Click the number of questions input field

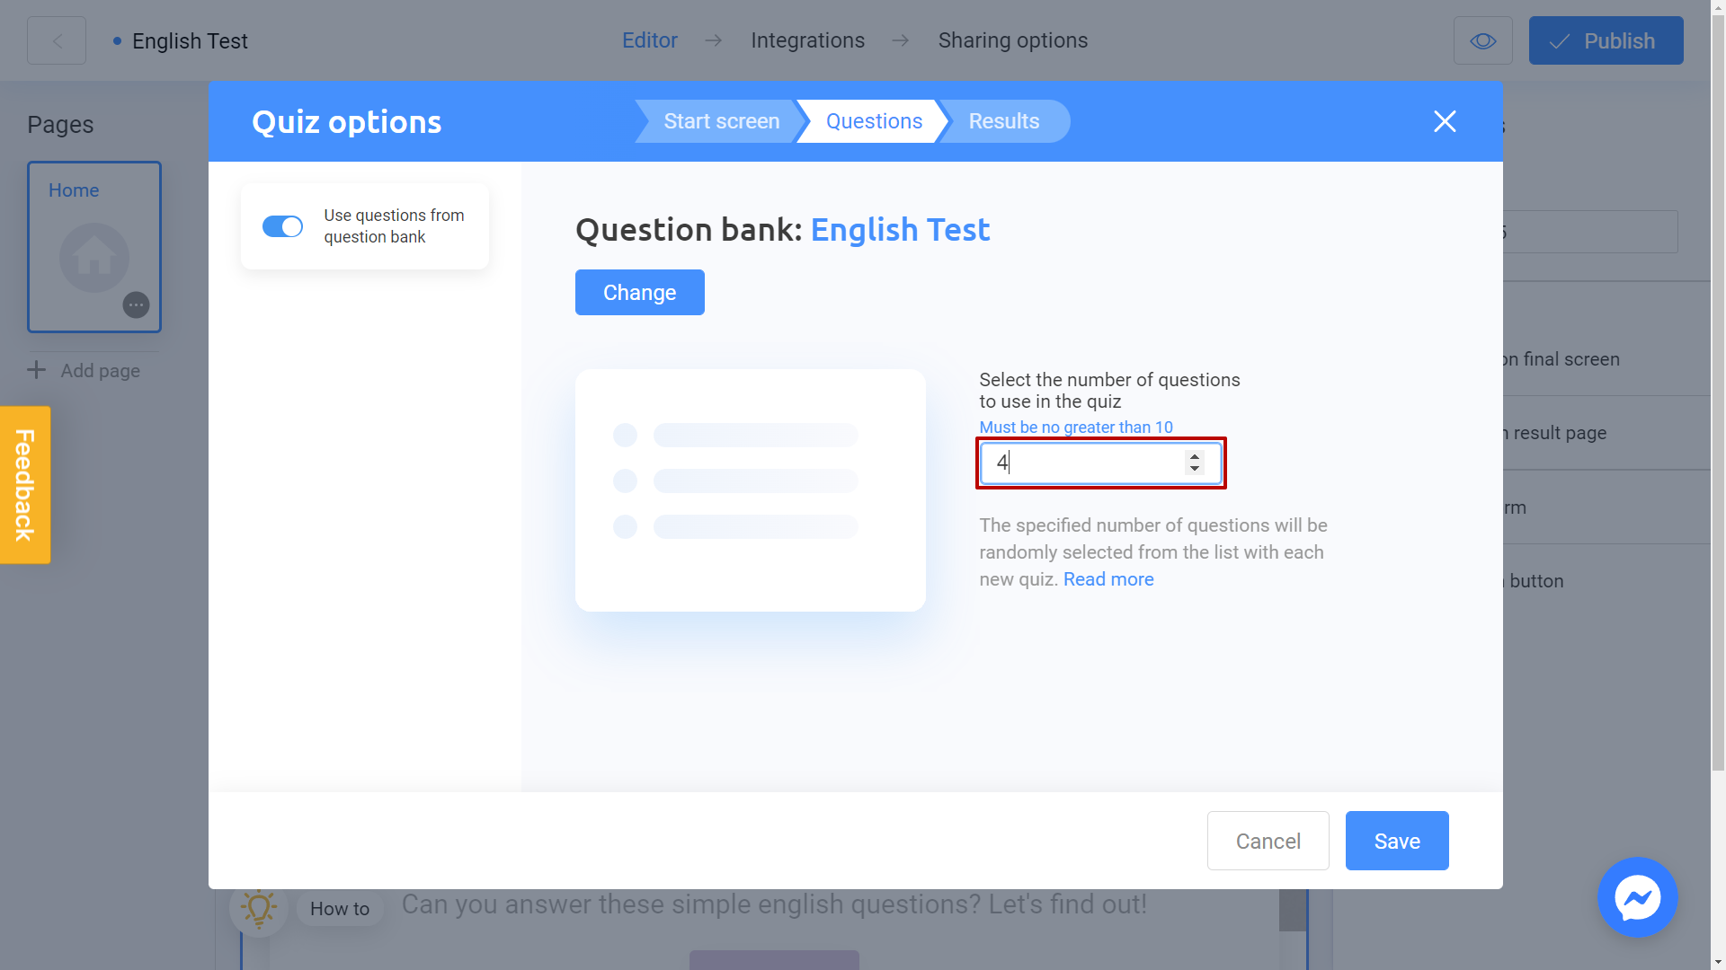(1101, 463)
